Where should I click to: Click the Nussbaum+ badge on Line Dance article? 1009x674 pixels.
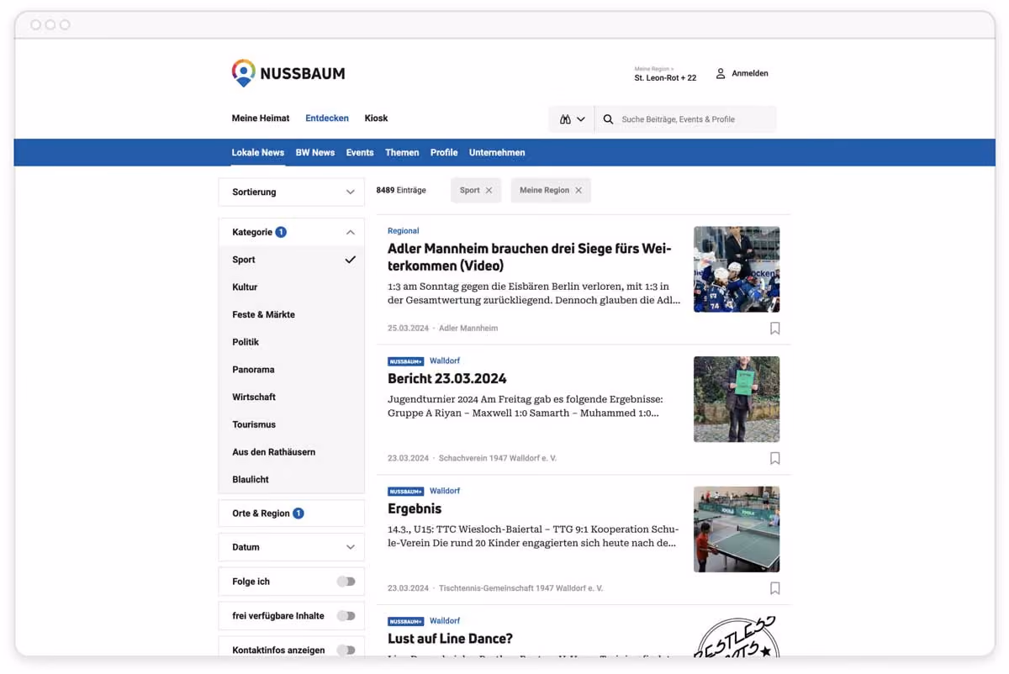(405, 622)
